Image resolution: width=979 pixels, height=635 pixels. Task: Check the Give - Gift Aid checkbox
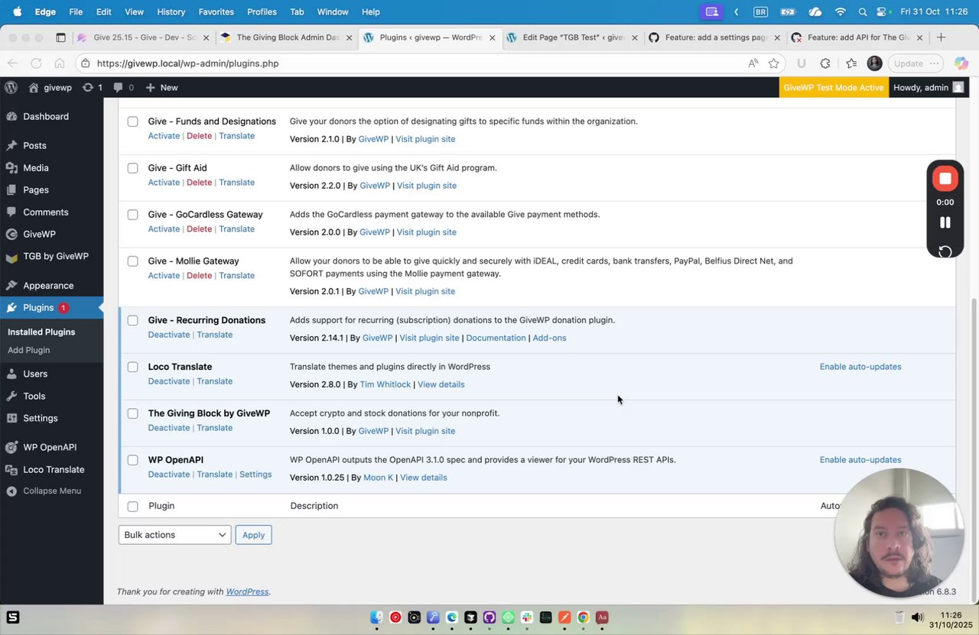tap(133, 168)
